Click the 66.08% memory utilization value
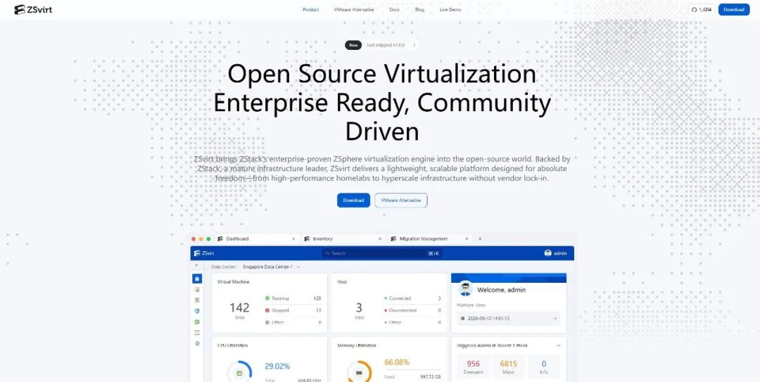The height and width of the screenshot is (382, 760). (397, 362)
